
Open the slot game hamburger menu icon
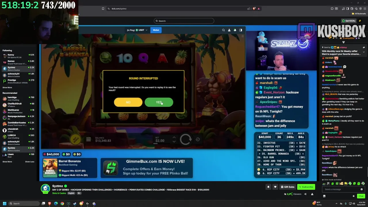(88, 139)
